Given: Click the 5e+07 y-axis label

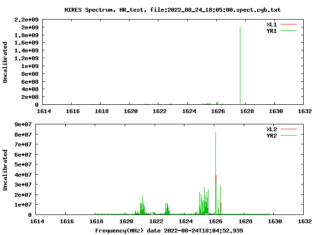Looking at the screenshot, I should [23, 164].
